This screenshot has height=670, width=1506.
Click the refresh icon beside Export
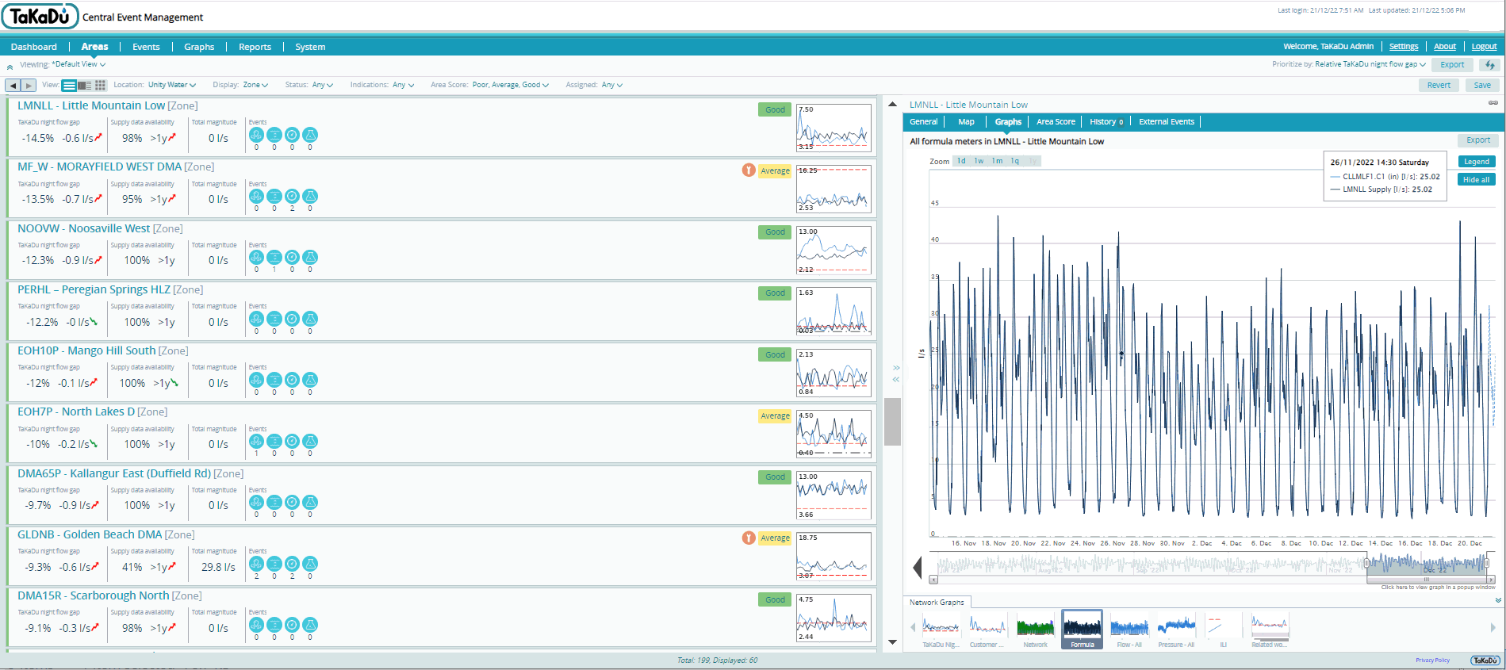pyautogui.click(x=1490, y=65)
